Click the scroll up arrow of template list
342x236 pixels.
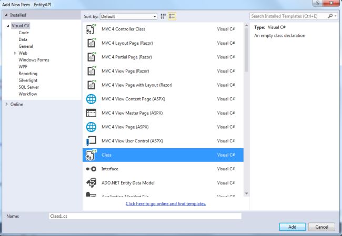tap(246, 26)
